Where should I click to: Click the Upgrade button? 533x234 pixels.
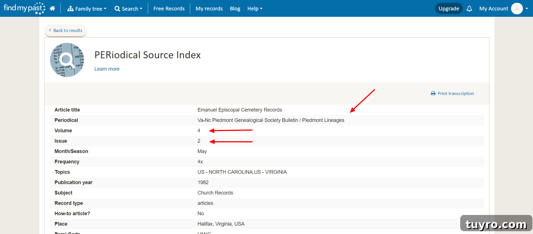(449, 9)
